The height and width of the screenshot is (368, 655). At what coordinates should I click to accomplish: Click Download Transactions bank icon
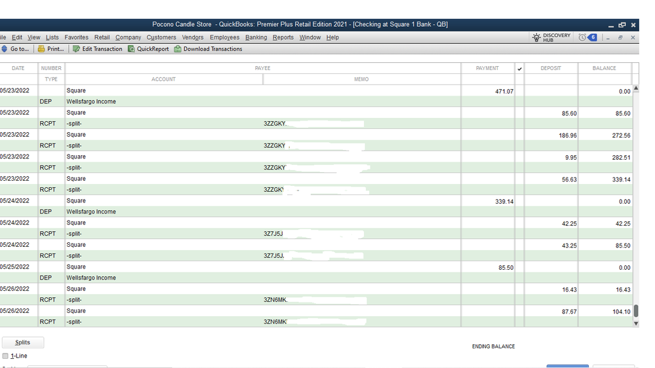pyautogui.click(x=178, y=49)
